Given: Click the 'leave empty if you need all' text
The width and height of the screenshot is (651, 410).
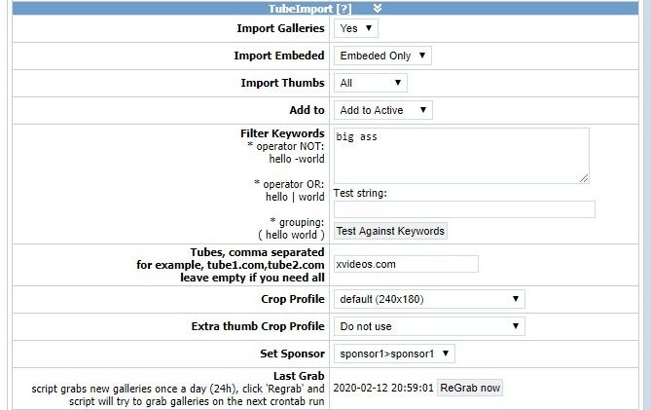Looking at the screenshot, I should pos(252,278).
